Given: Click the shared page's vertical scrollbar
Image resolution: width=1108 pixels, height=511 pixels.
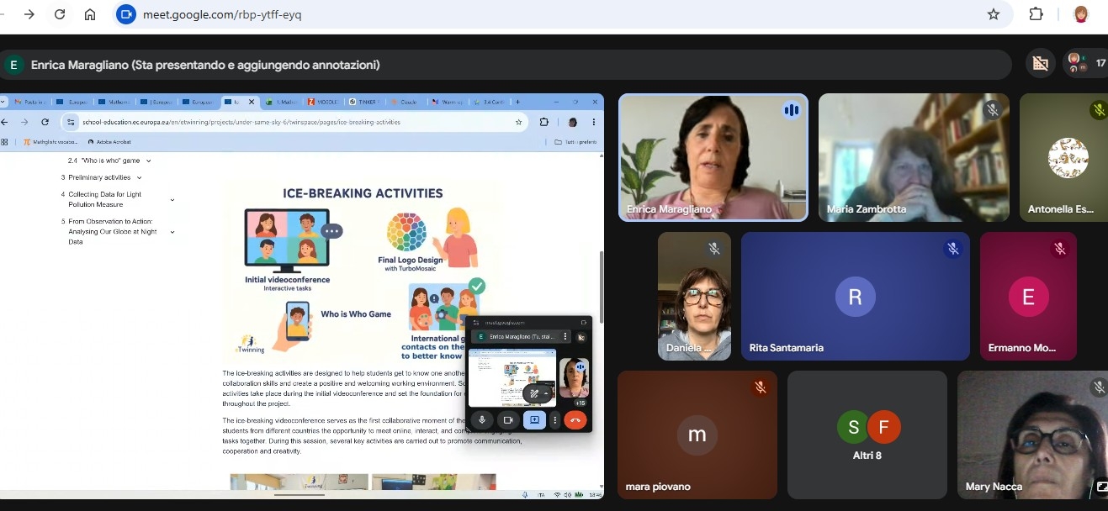Looking at the screenshot, I should pos(600,277).
